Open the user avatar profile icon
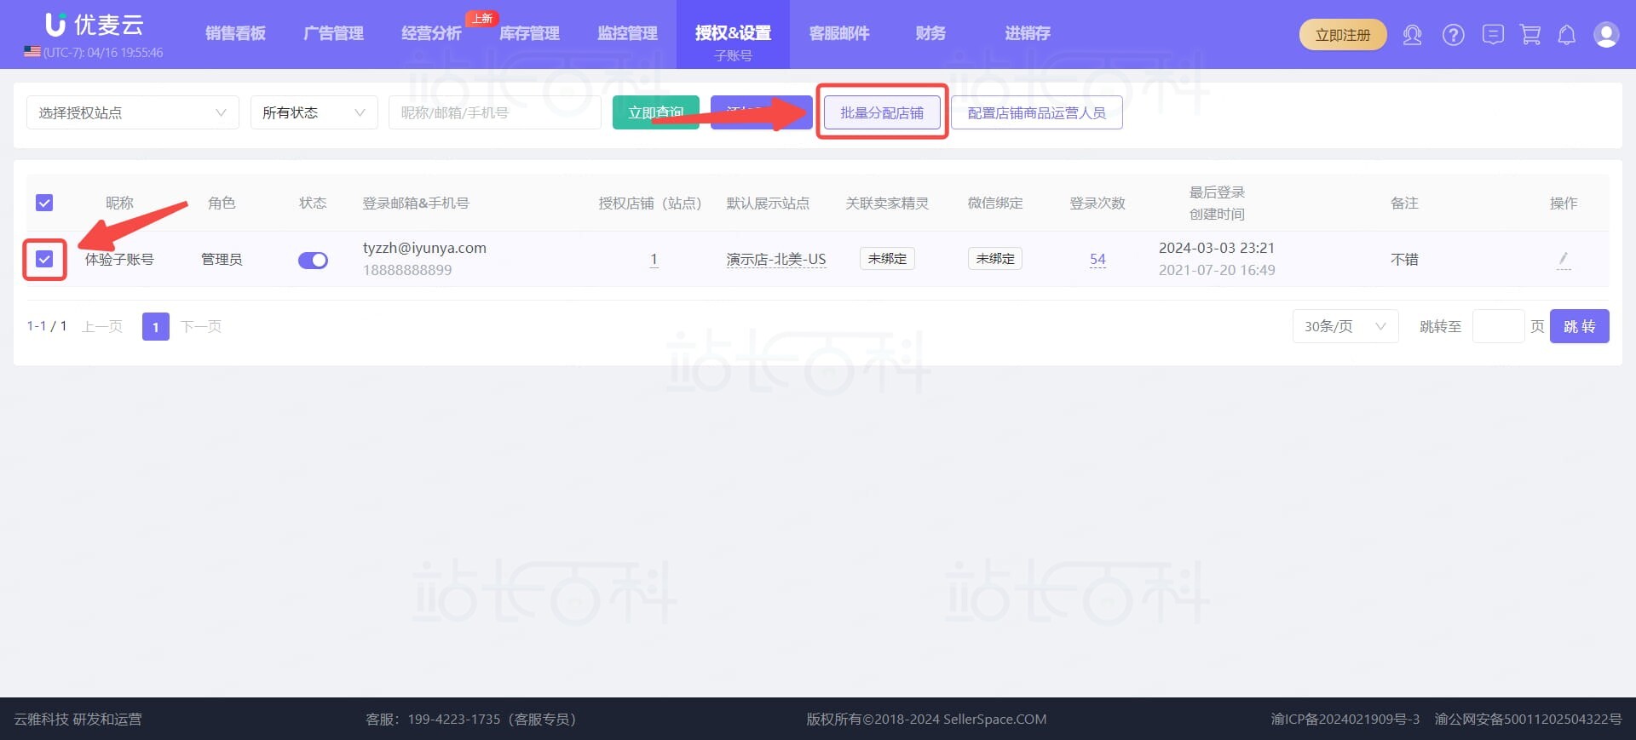 pos(1605,35)
